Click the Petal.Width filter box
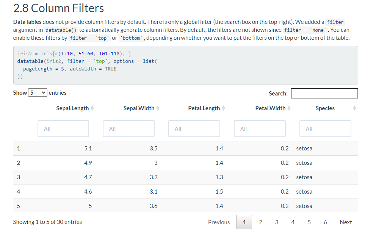The height and width of the screenshot is (233, 376). pyautogui.click(x=260, y=129)
